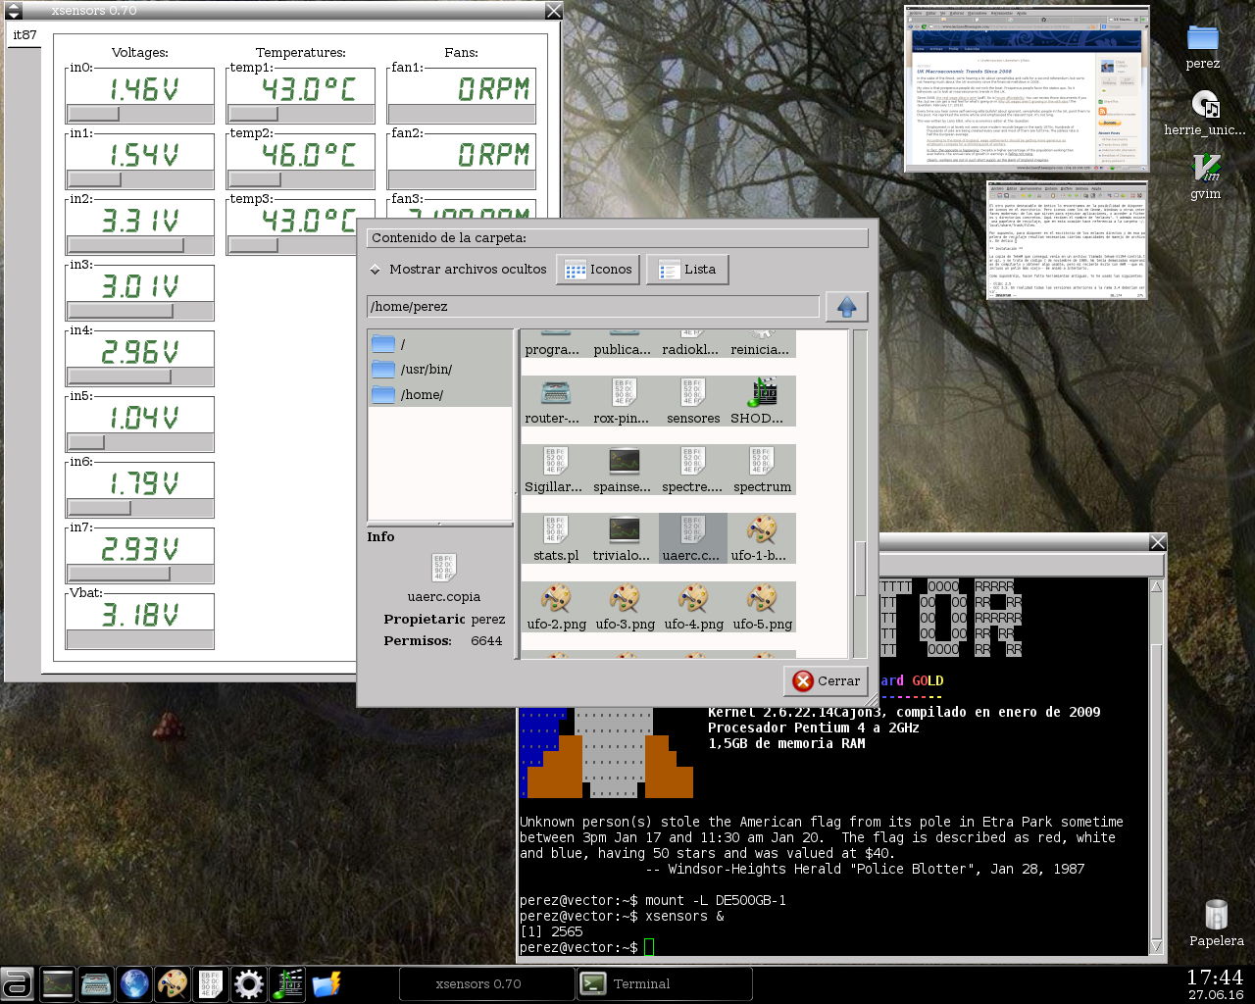
Task: Click the 1.46V reading for in0
Action: click(x=143, y=89)
